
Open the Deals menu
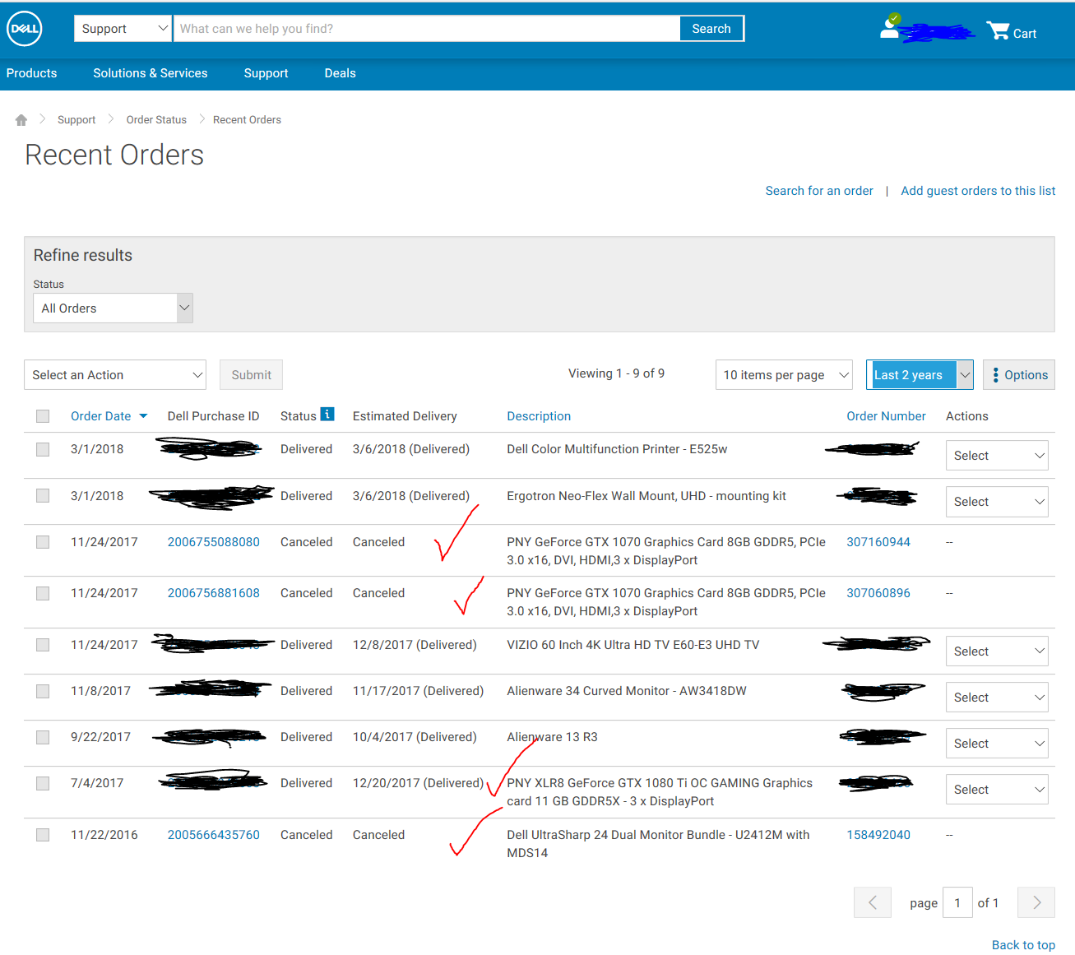[340, 73]
